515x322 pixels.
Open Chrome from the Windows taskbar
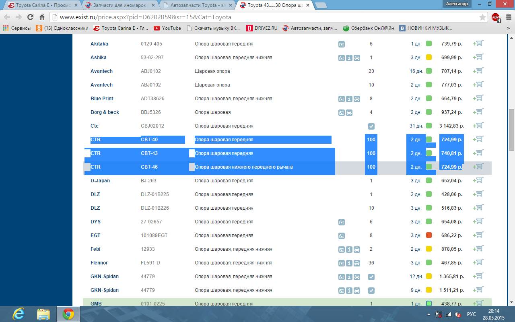68,314
